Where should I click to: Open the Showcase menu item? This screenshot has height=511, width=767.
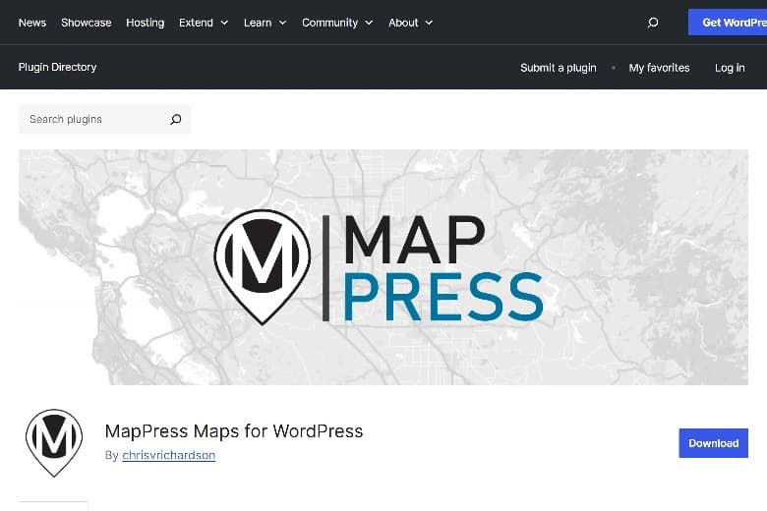coord(87,23)
